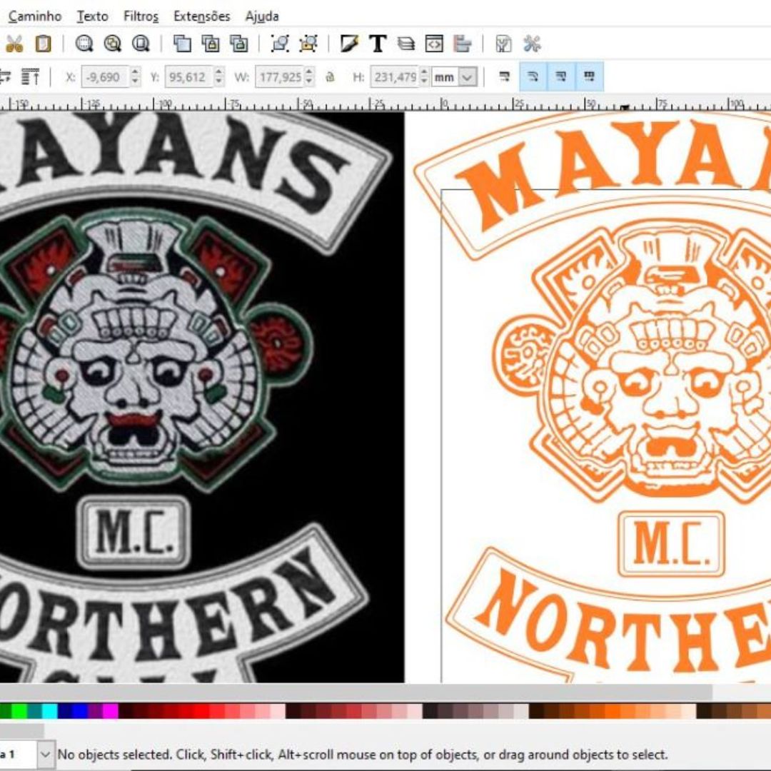Pick the magenta palette swatch
Image resolution: width=771 pixels, height=771 pixels.
(111, 710)
